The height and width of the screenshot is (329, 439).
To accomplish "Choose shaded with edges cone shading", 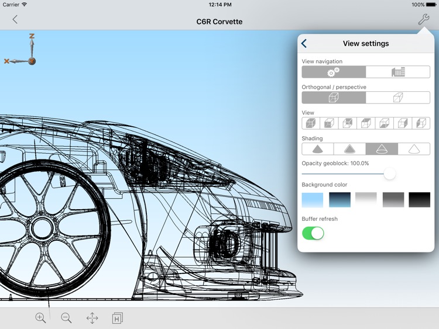I will 349,149.
